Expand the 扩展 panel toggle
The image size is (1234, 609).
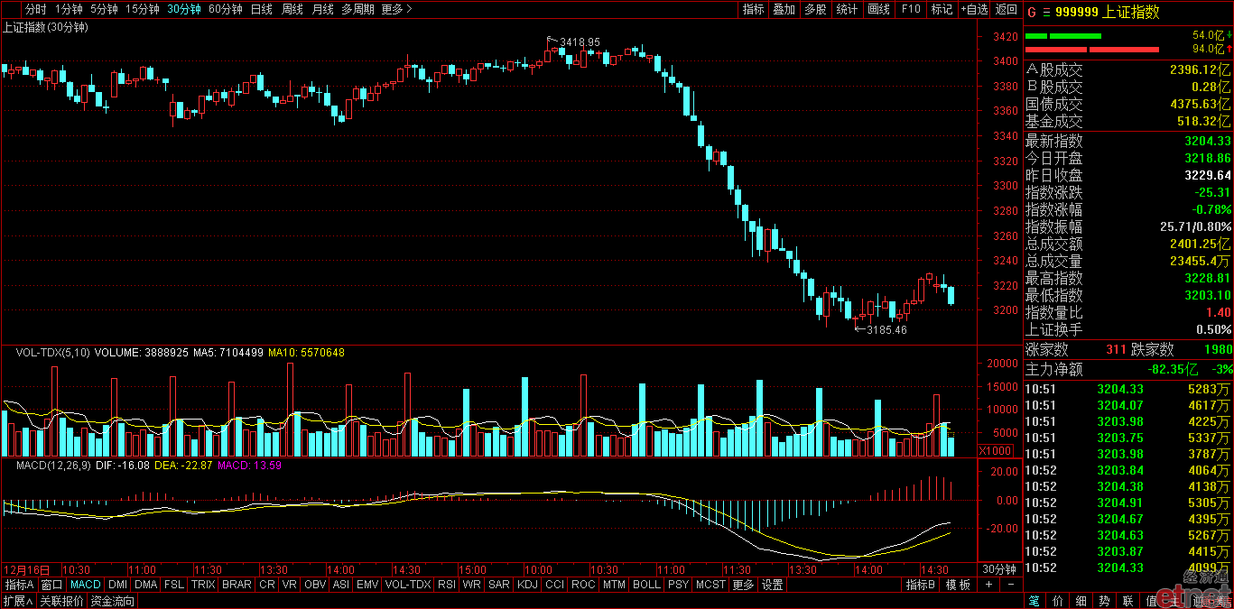tap(17, 601)
